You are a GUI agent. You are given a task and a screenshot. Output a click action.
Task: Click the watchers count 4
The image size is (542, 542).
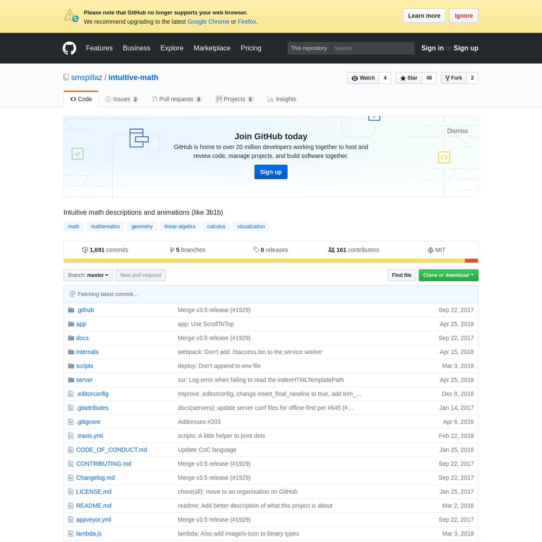coord(385,78)
